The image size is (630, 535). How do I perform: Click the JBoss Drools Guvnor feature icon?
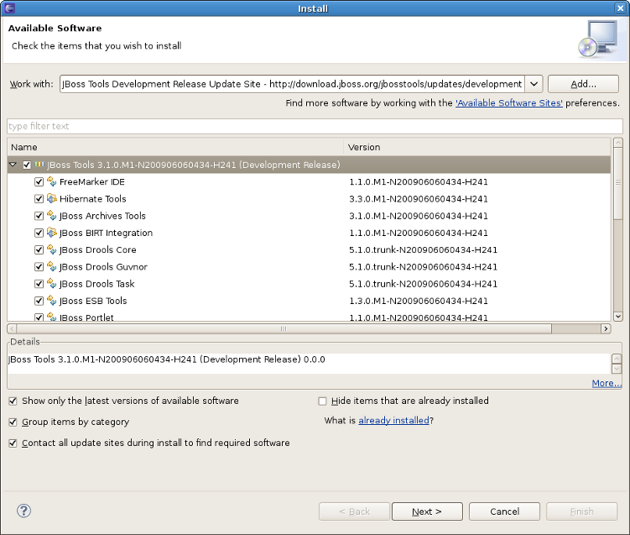(x=51, y=266)
